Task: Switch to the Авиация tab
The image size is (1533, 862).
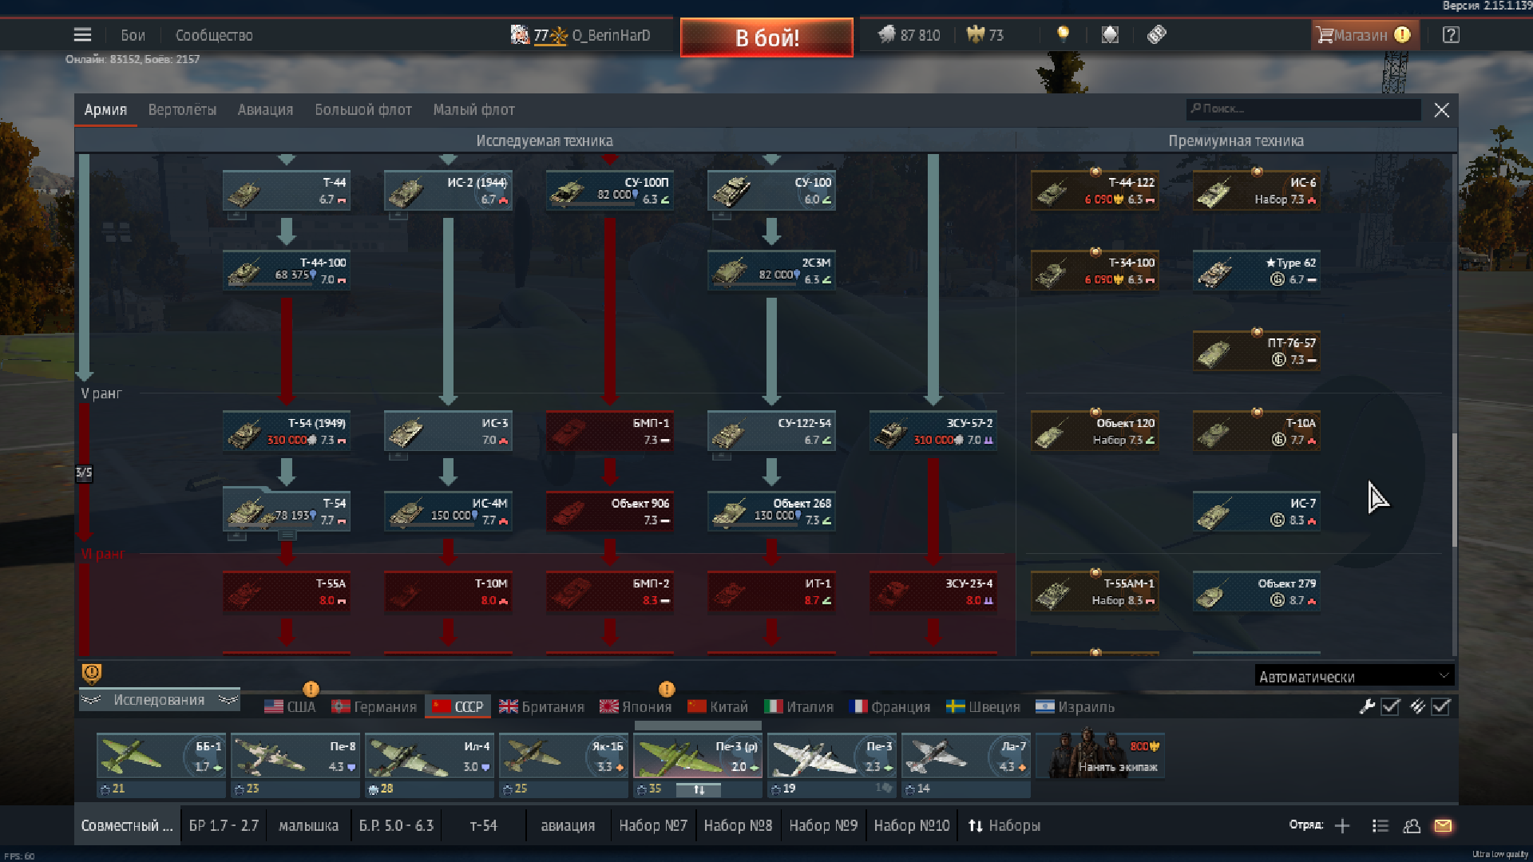Action: pyautogui.click(x=265, y=110)
